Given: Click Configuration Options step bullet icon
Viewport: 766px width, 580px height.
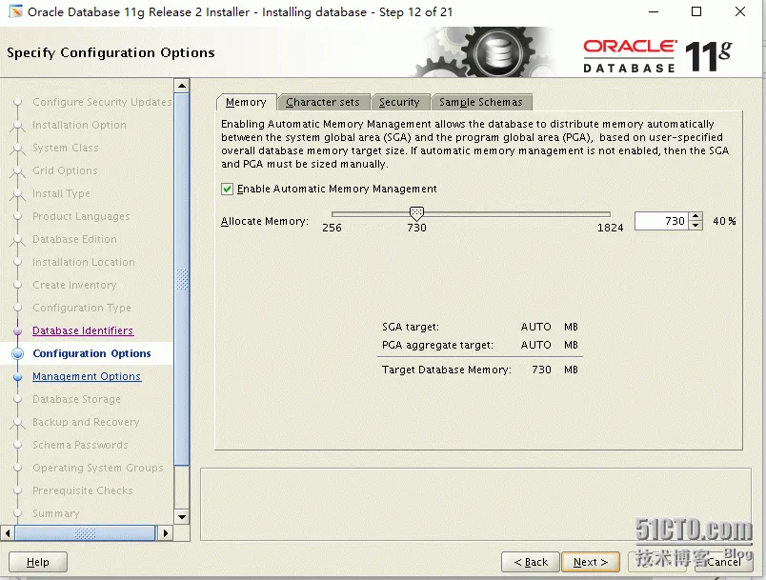Looking at the screenshot, I should tap(17, 353).
